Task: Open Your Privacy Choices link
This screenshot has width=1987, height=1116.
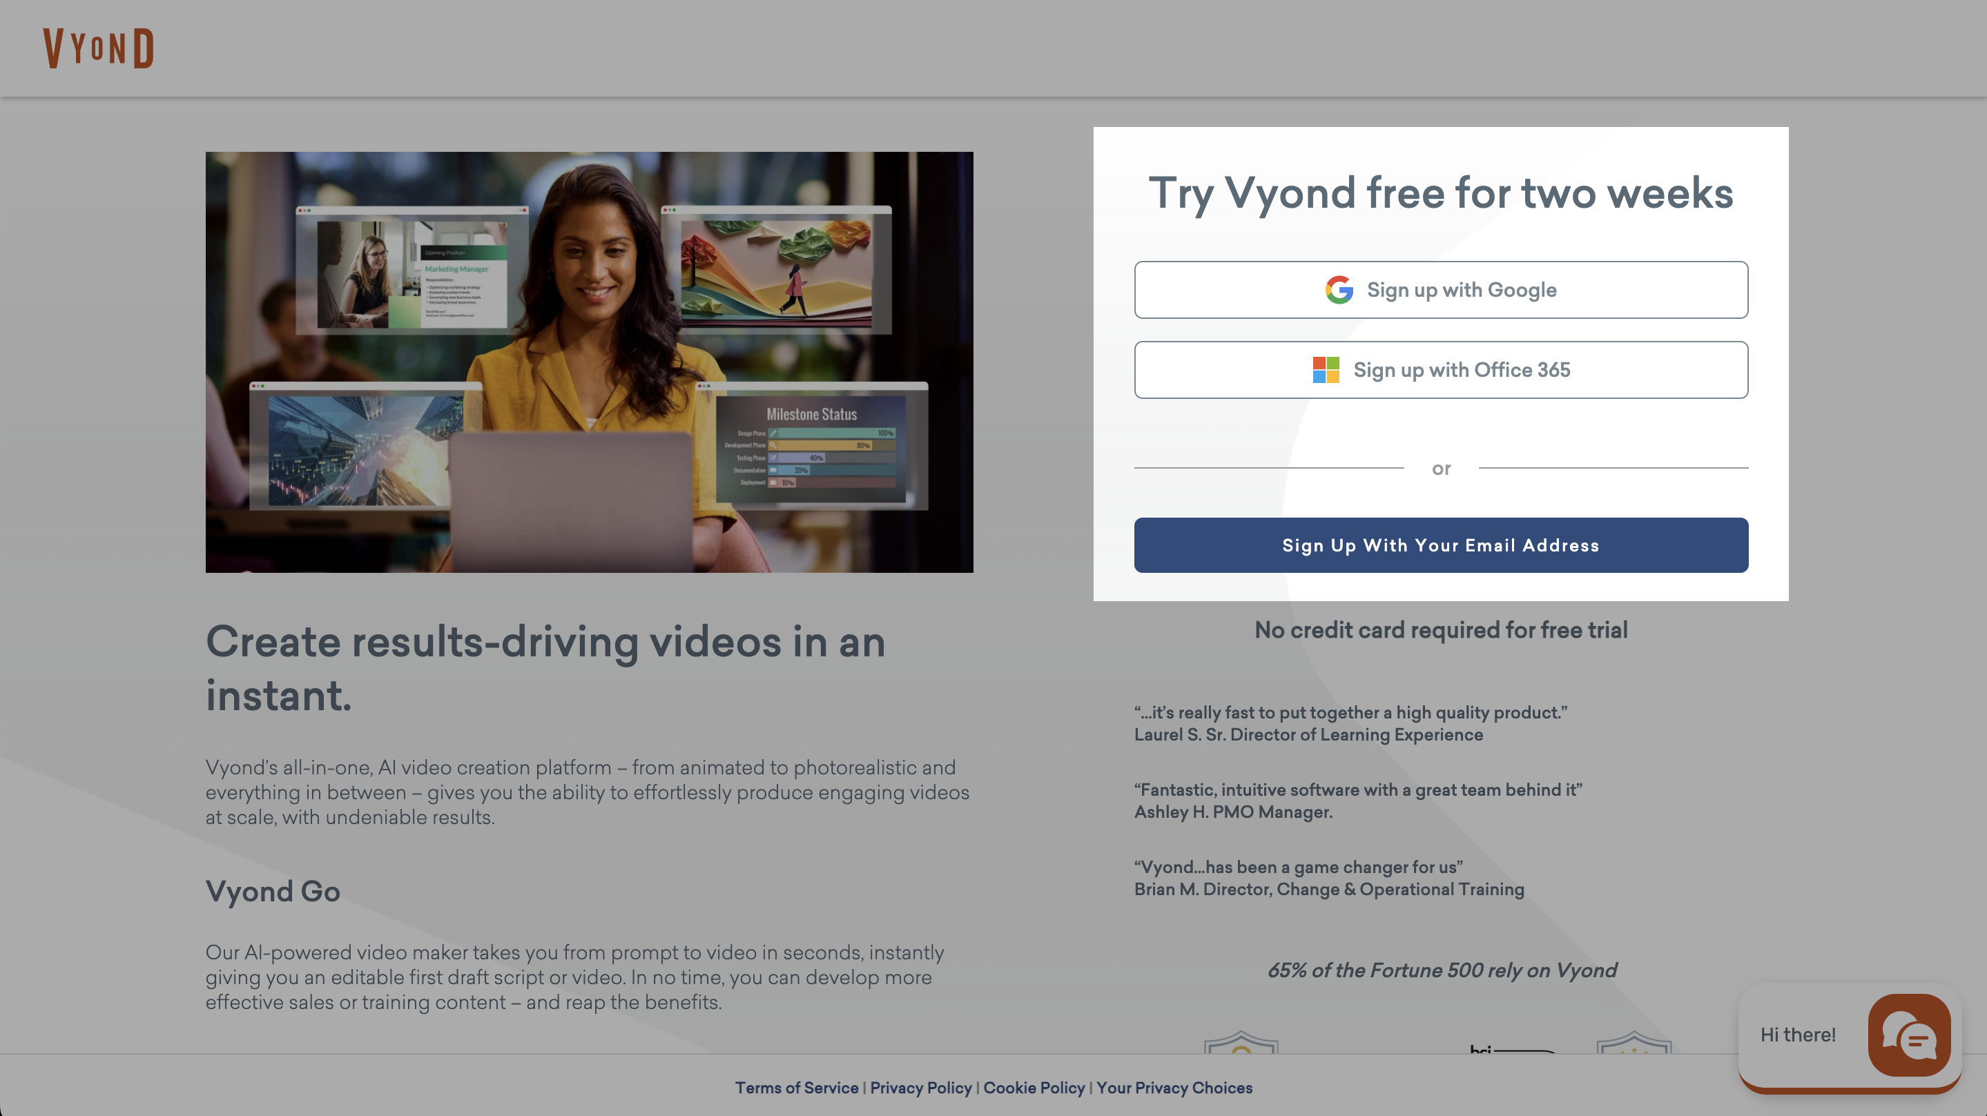Action: 1174,1088
